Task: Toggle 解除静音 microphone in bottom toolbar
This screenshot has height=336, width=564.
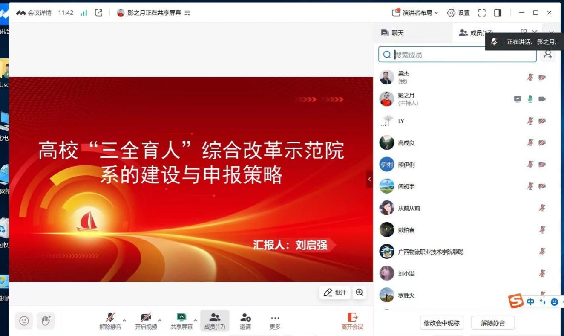Action: (x=110, y=321)
